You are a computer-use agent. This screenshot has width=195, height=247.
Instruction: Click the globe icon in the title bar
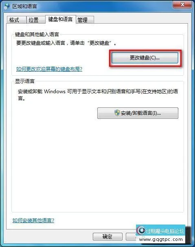[x=7, y=6]
